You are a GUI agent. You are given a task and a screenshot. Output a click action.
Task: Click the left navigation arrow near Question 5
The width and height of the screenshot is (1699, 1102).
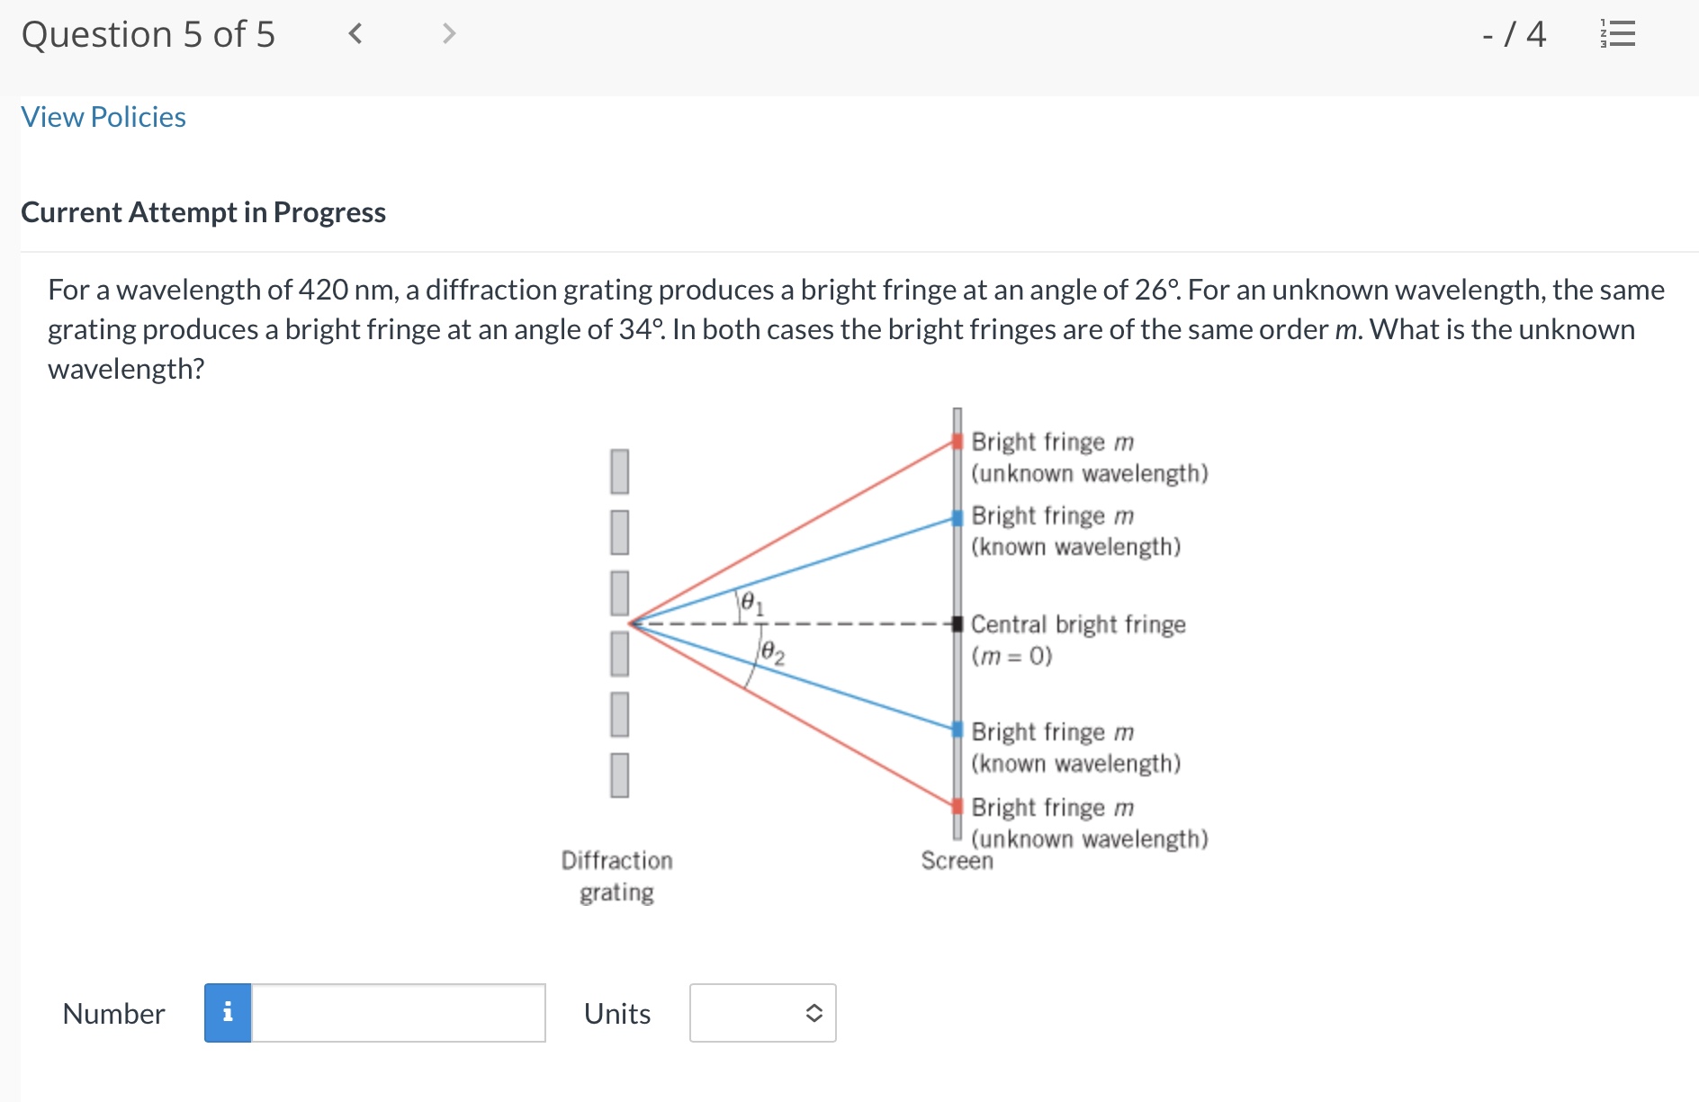pyautogui.click(x=355, y=34)
